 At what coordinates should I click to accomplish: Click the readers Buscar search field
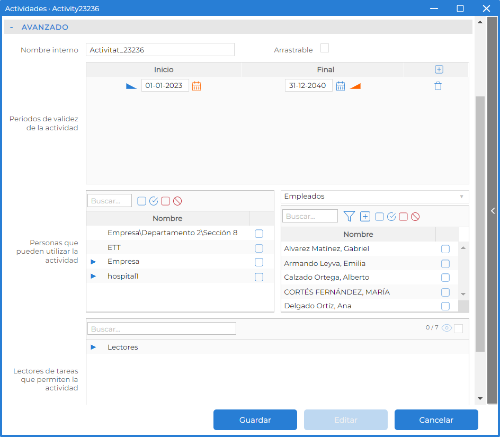click(x=162, y=328)
